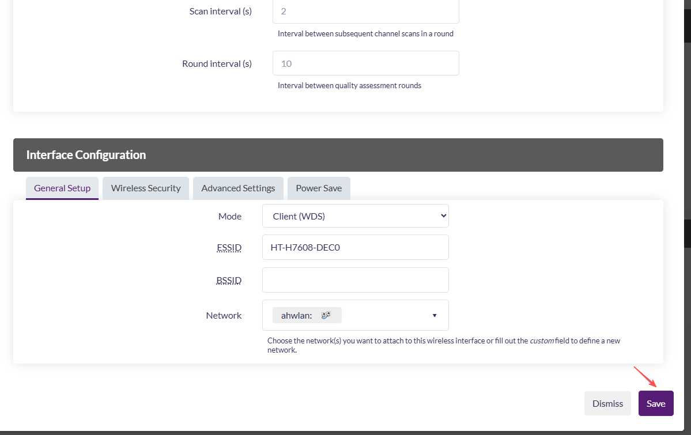
Task: Open the Mode dropdown showing Client (WDS)
Action: click(355, 216)
